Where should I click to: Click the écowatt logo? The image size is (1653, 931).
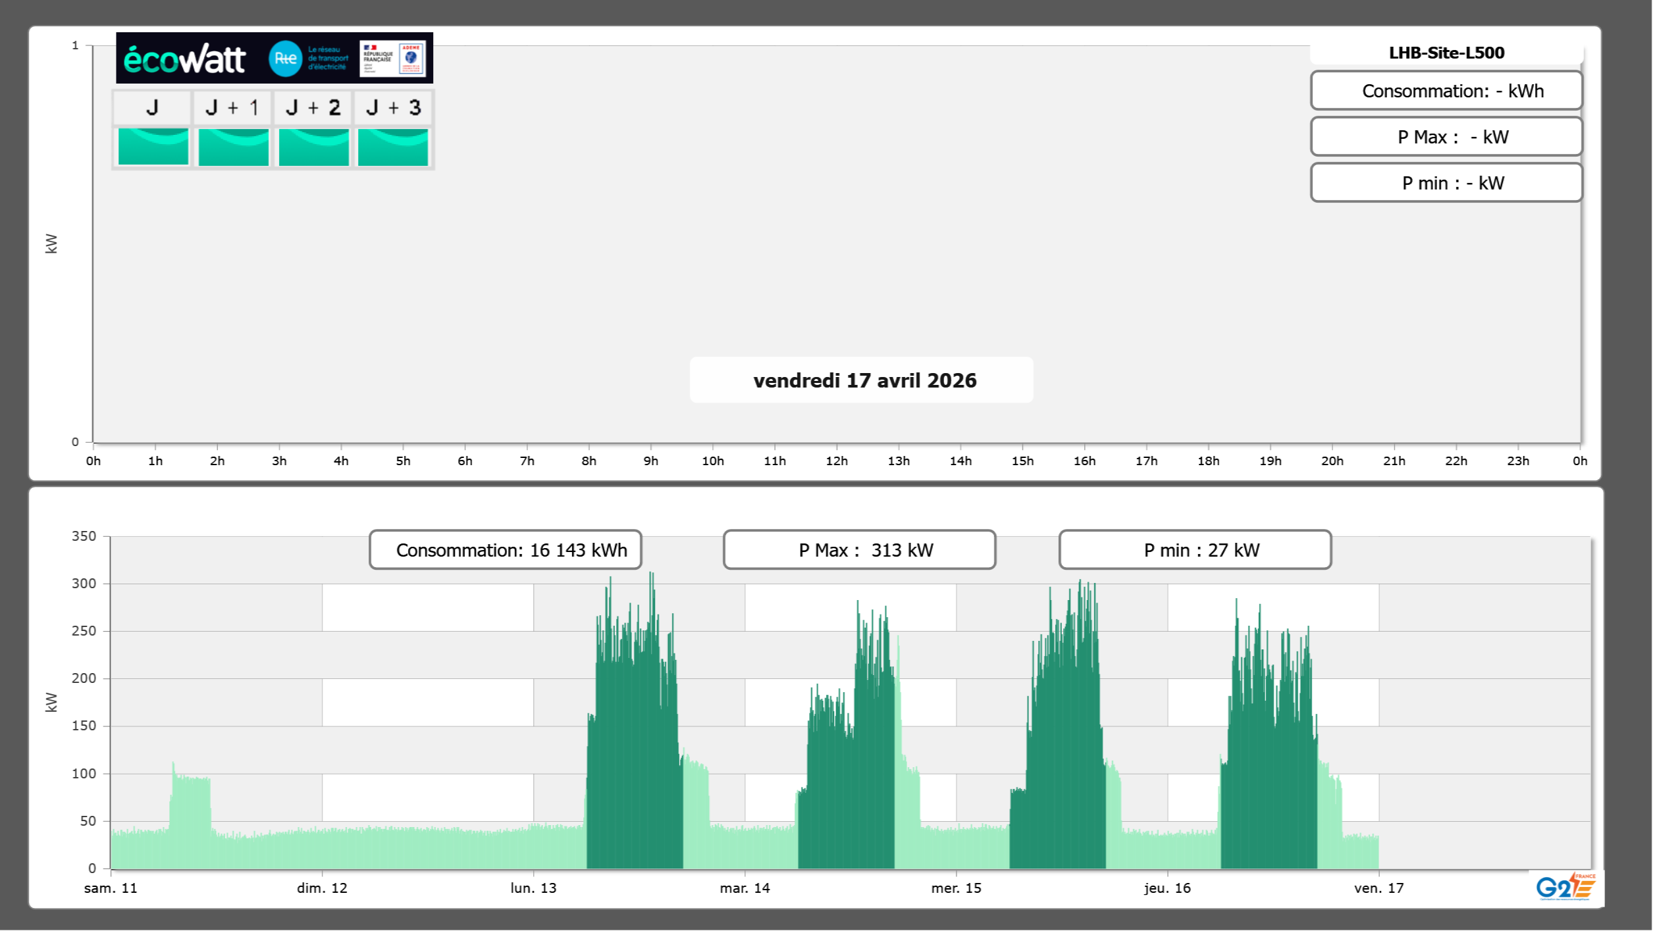click(185, 59)
